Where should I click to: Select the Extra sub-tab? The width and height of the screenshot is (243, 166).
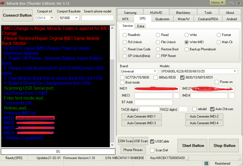tap(141, 26)
